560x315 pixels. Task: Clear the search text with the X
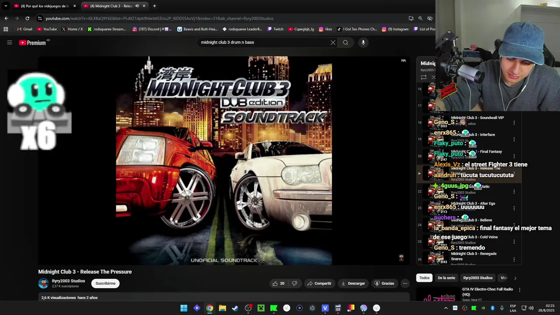(x=333, y=42)
